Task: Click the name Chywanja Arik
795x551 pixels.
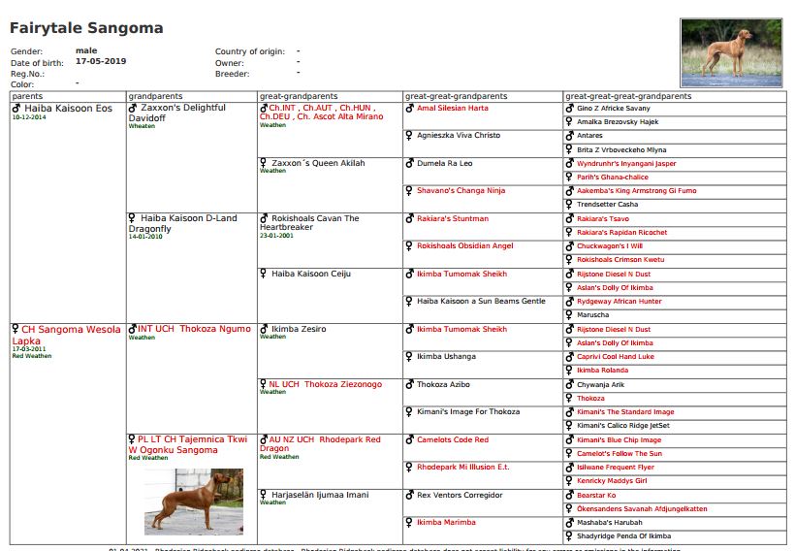Action: [600, 384]
